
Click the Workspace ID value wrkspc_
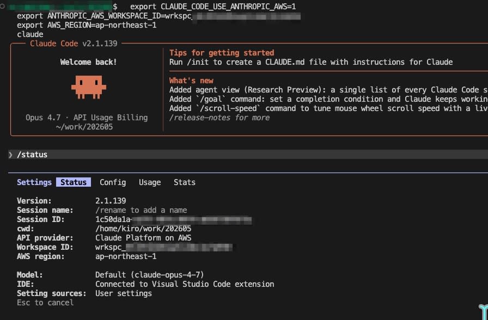coord(164,247)
